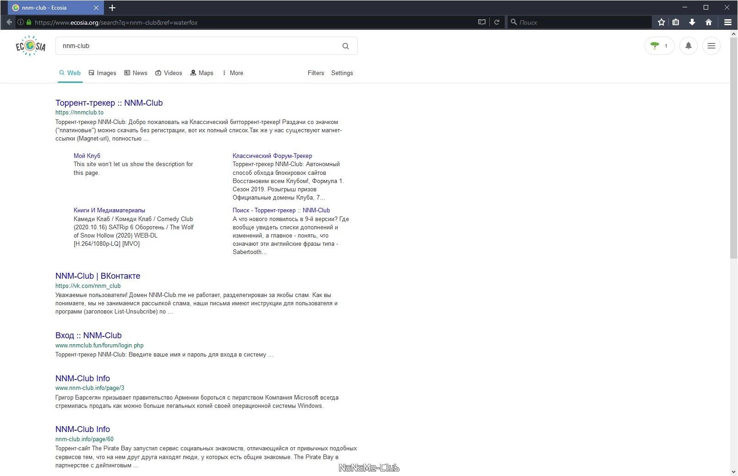Viewport: 738px width, 476px height.
Task: Open NNM-Club Info result for page/60
Action: click(x=82, y=429)
